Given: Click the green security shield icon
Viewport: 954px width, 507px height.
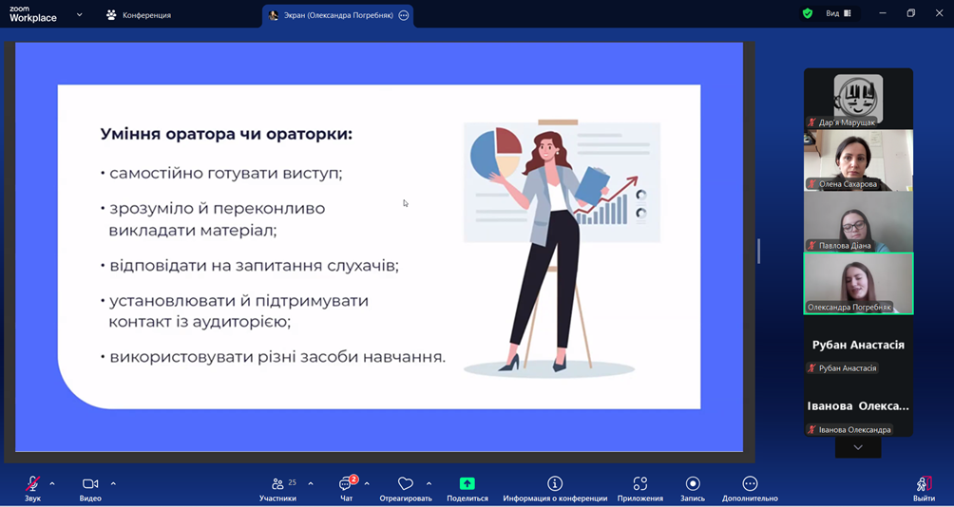Looking at the screenshot, I should coord(808,13).
